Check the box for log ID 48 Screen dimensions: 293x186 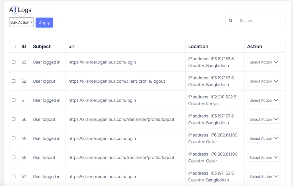tap(14, 157)
